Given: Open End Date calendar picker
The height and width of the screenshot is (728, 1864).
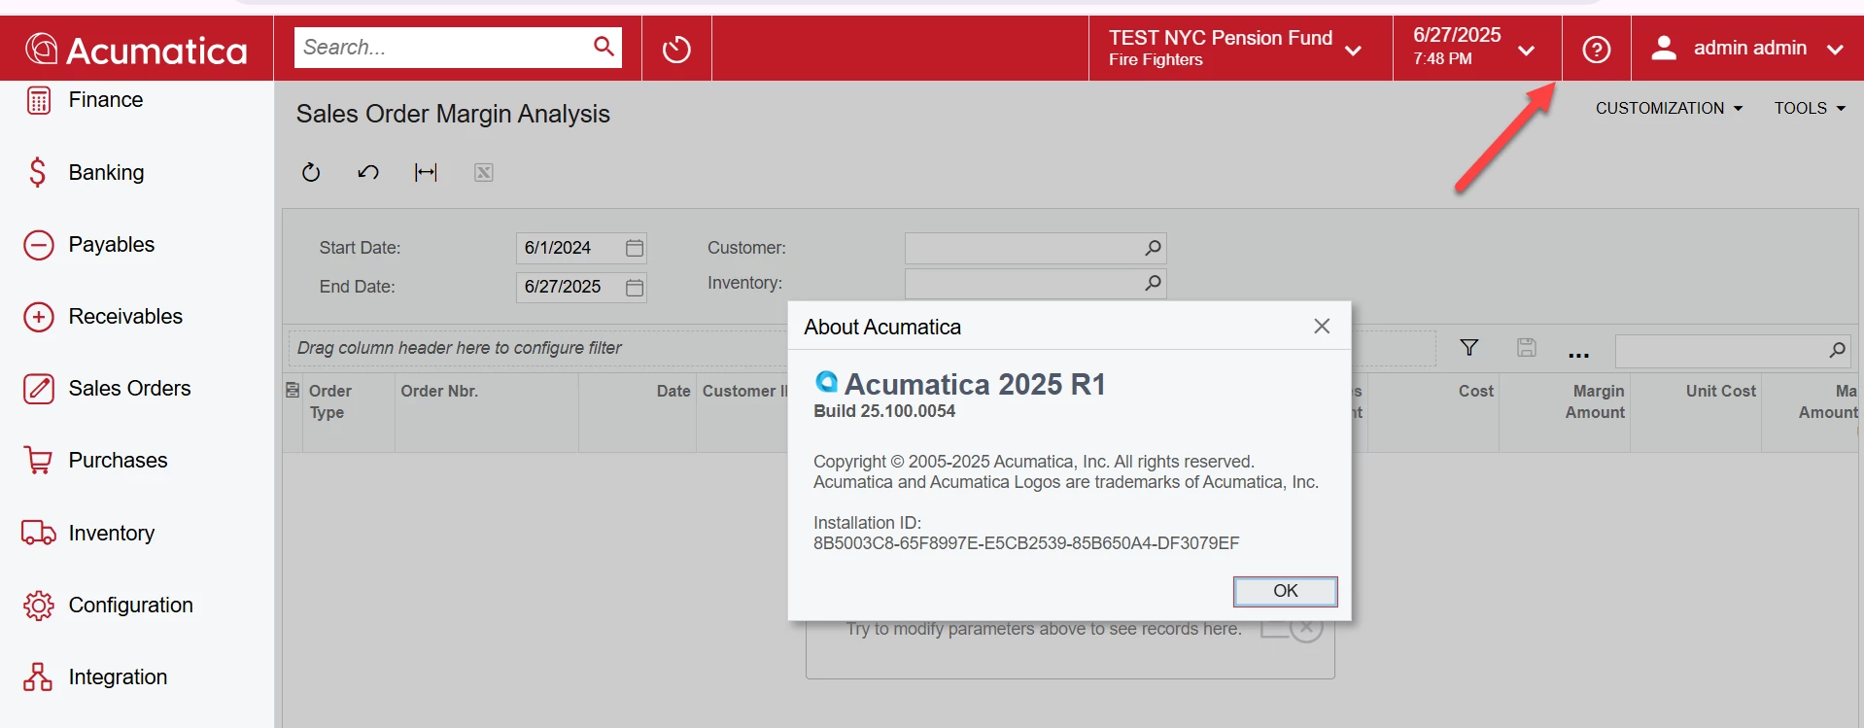Looking at the screenshot, I should [635, 287].
